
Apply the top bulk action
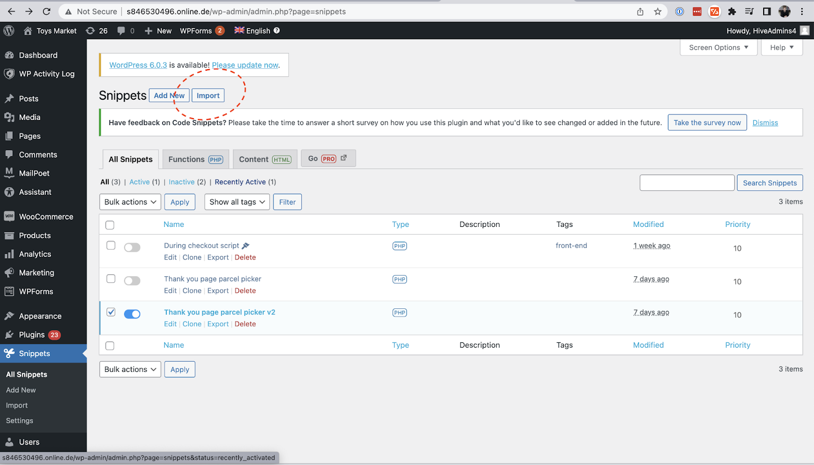coord(180,202)
